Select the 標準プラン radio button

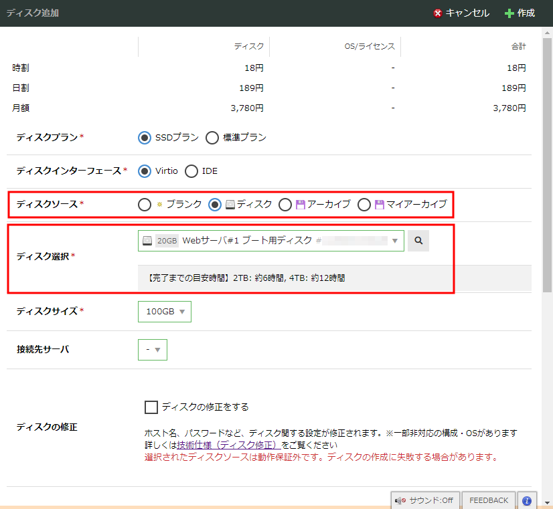(x=212, y=138)
